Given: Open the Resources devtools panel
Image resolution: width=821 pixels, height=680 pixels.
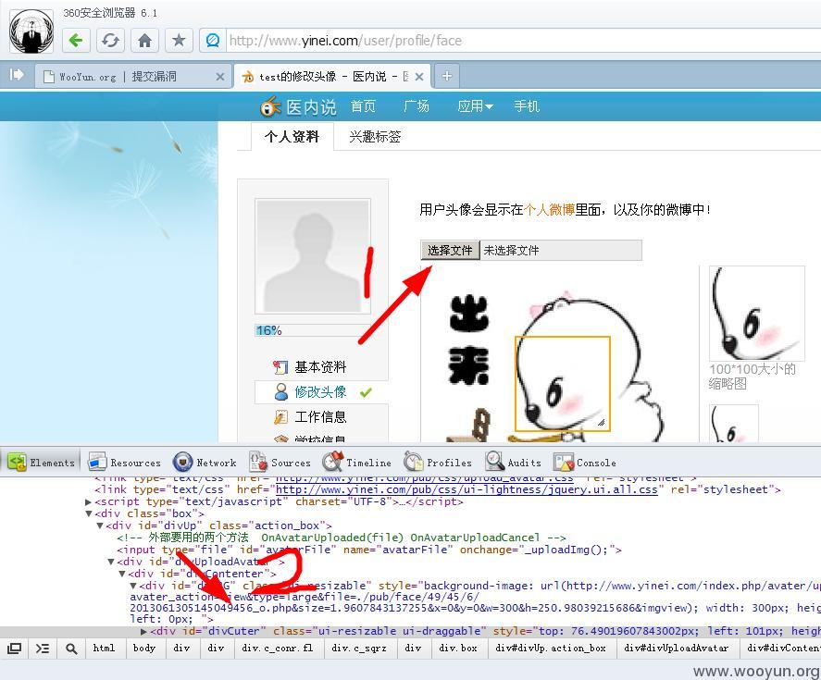Looking at the screenshot, I should click(x=125, y=463).
